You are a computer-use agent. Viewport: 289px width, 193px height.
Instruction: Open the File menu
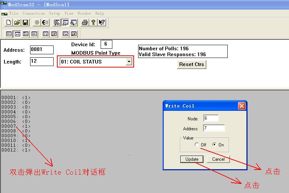(14, 14)
